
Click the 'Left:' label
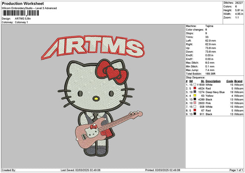(x=188, y=41)
